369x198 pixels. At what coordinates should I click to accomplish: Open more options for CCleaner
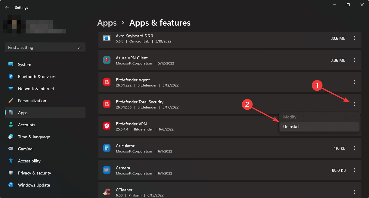pyautogui.click(x=354, y=191)
